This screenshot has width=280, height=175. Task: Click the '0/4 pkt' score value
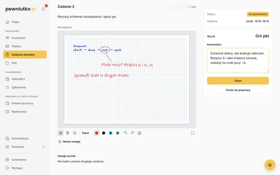262,36
